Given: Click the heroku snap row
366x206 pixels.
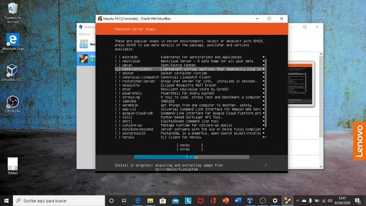Looking at the screenshot, I should [190, 137].
